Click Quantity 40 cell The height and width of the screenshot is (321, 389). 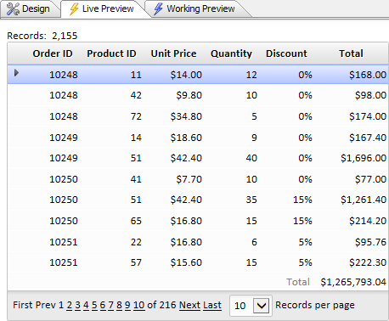tap(251, 158)
